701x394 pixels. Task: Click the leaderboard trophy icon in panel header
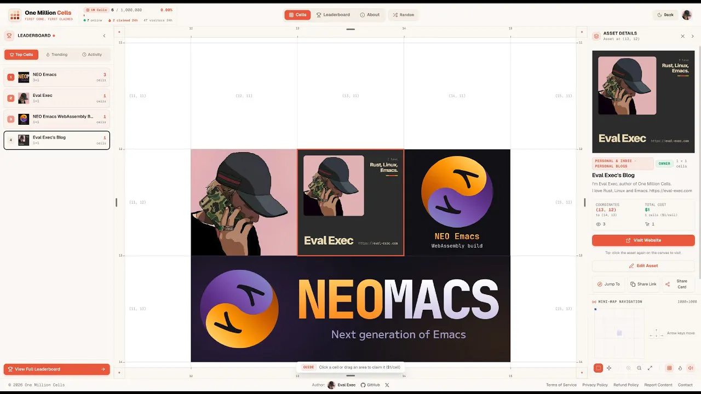tap(9, 36)
